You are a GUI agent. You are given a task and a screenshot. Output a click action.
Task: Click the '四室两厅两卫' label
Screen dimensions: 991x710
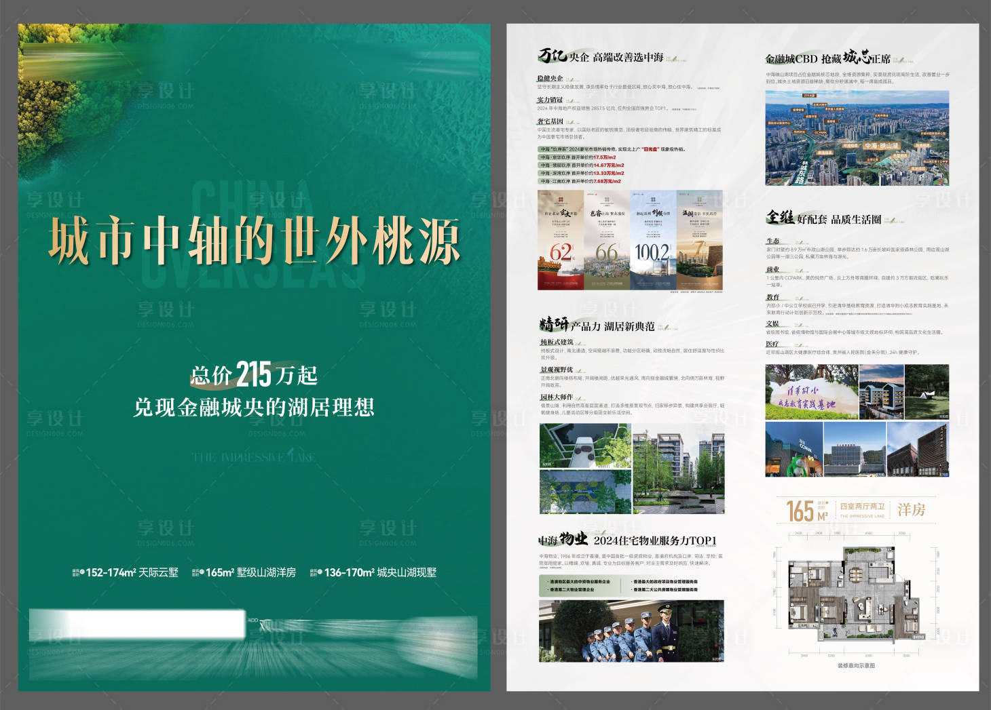[x=862, y=507]
